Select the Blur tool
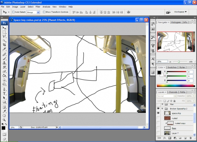Viewport: 197px width, 142px height. coord(4,80)
